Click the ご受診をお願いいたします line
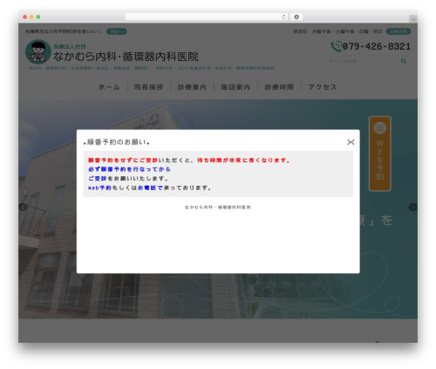The image size is (436, 369). tap(128, 179)
